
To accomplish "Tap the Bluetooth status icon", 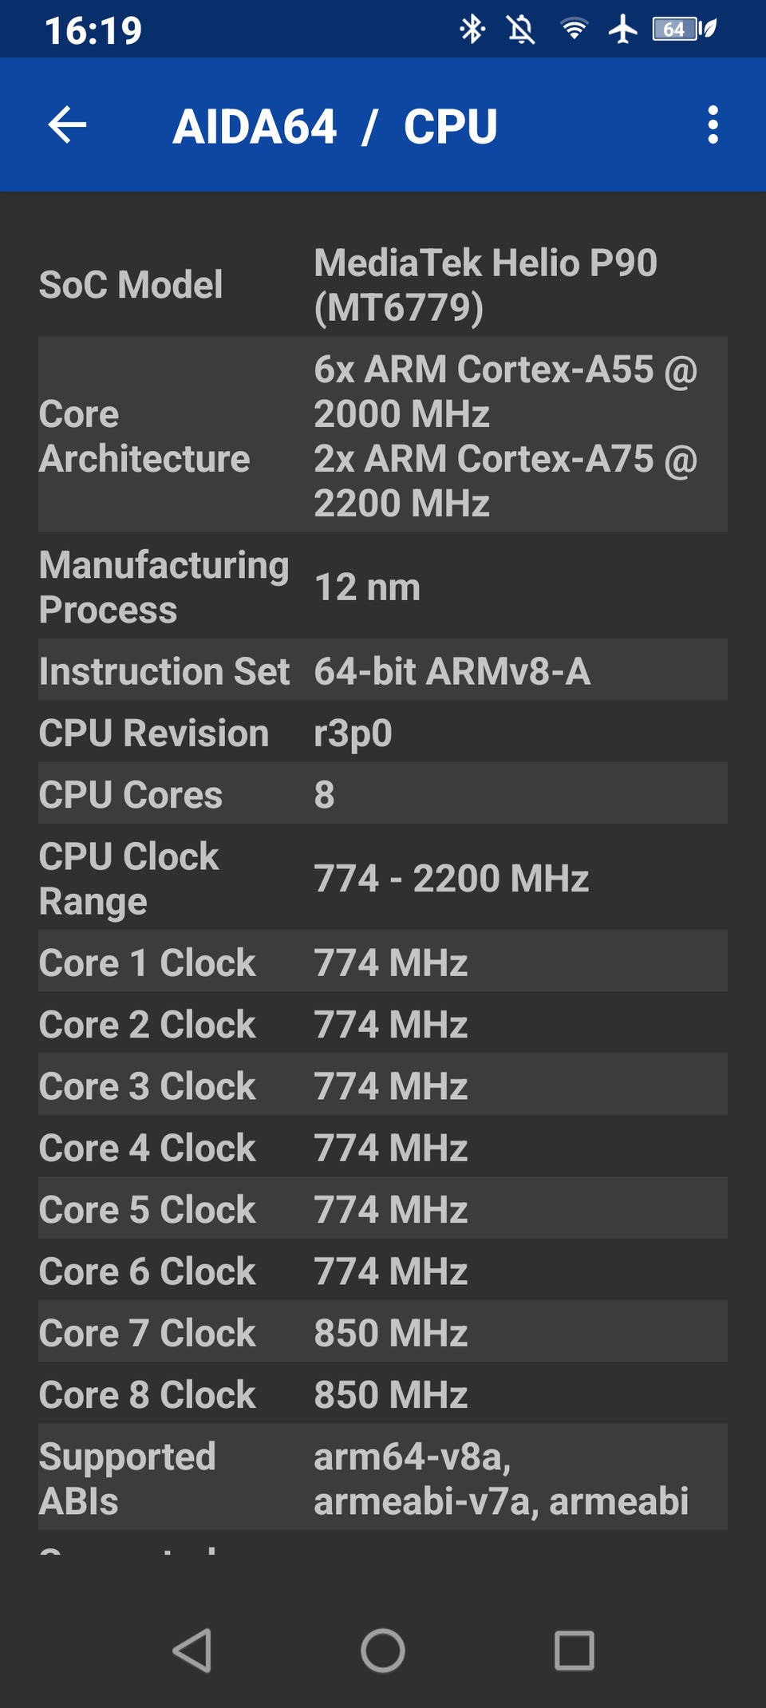I will pos(472,30).
